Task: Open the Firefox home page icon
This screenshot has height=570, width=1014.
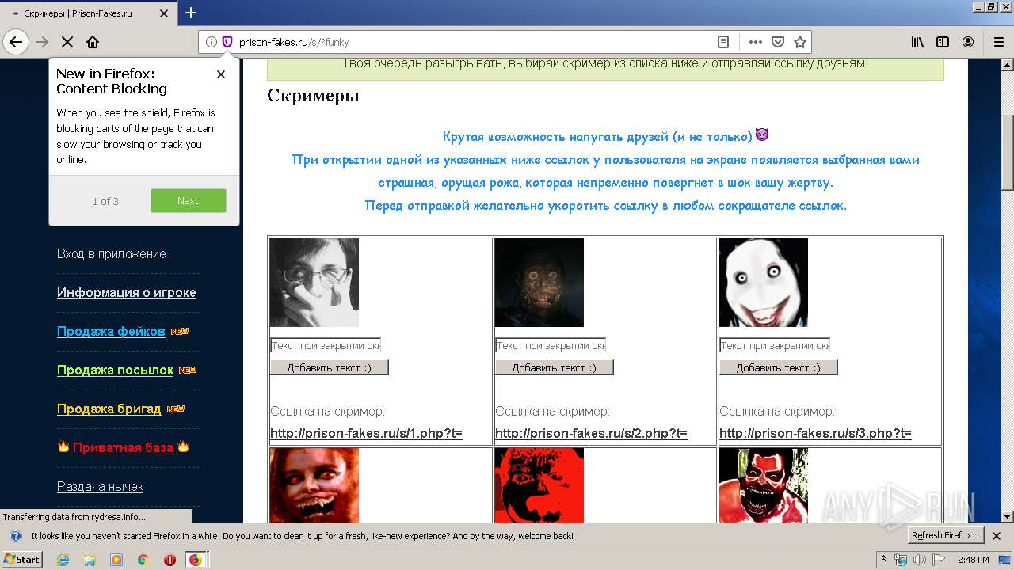Action: coord(93,42)
